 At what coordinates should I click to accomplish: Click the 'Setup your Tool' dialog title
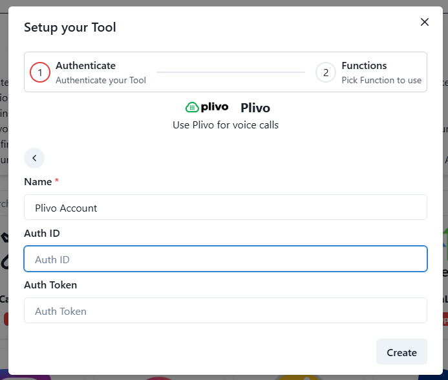click(x=70, y=27)
